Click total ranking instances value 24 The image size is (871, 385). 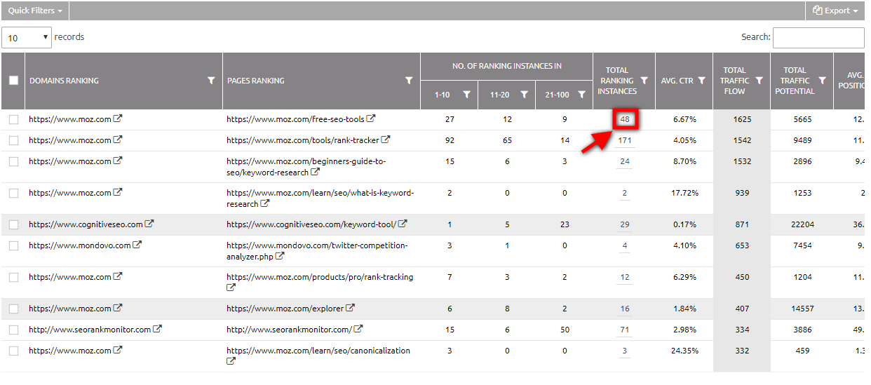point(625,161)
